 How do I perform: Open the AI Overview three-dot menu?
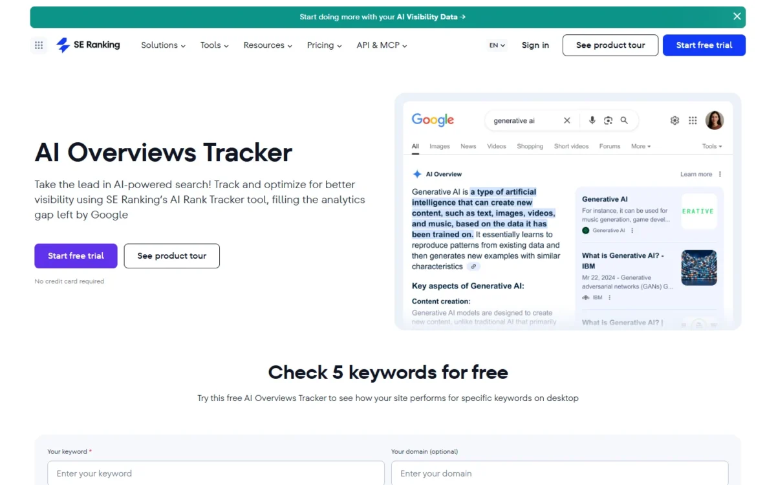point(720,174)
